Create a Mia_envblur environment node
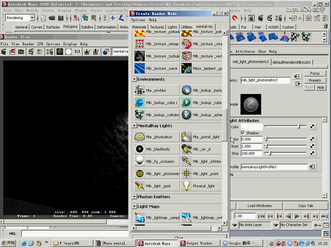331x248 pixels. (x=157, y=90)
